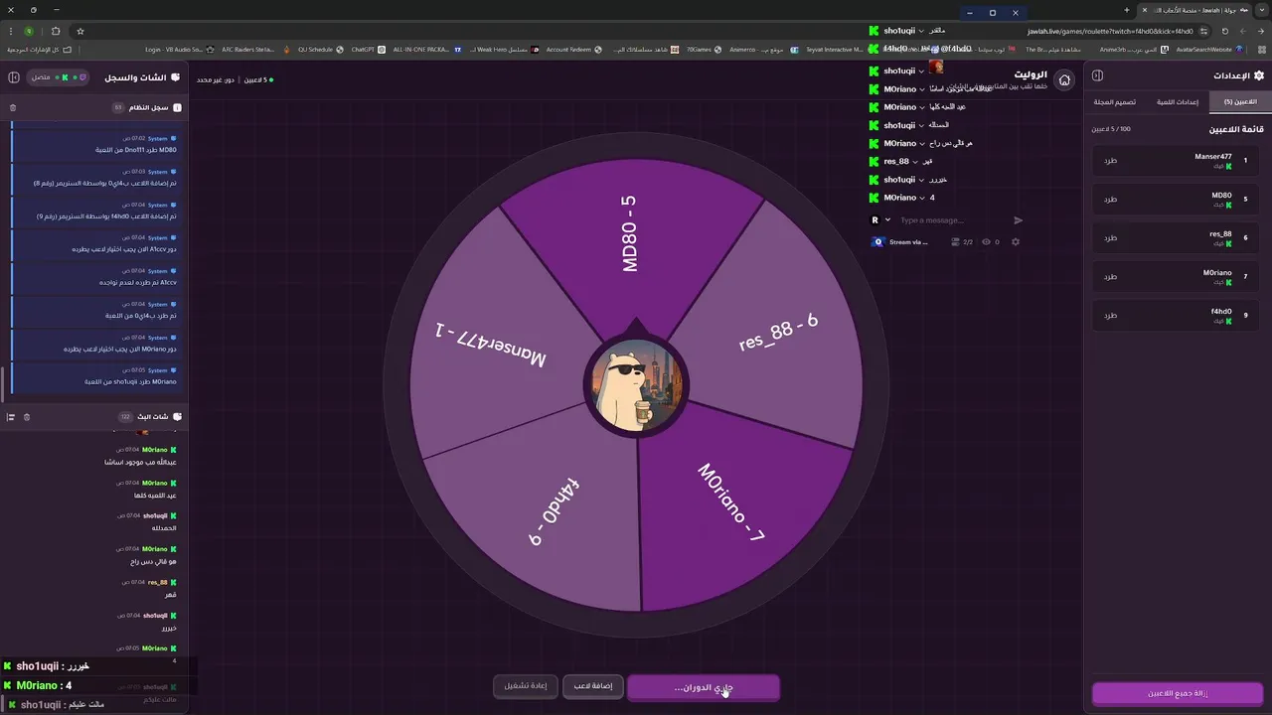Viewport: 1272px width, 715px height.
Task: Open a new browser tab
Action: [x=1127, y=10]
